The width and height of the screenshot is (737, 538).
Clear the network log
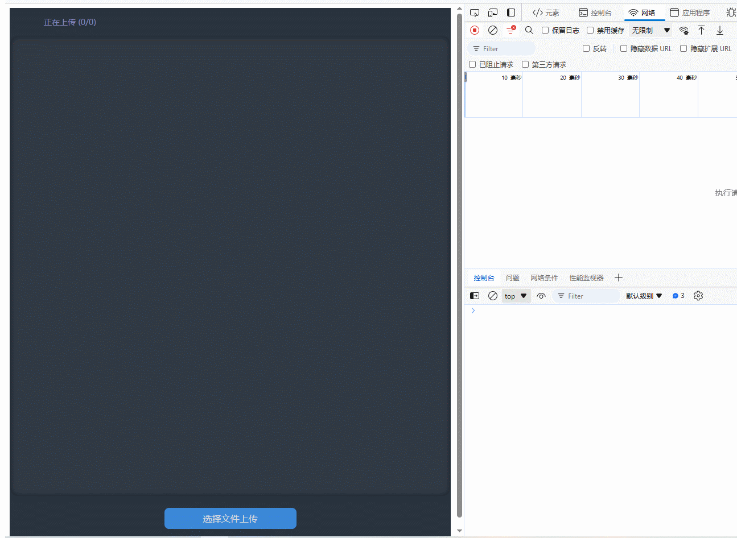(493, 30)
